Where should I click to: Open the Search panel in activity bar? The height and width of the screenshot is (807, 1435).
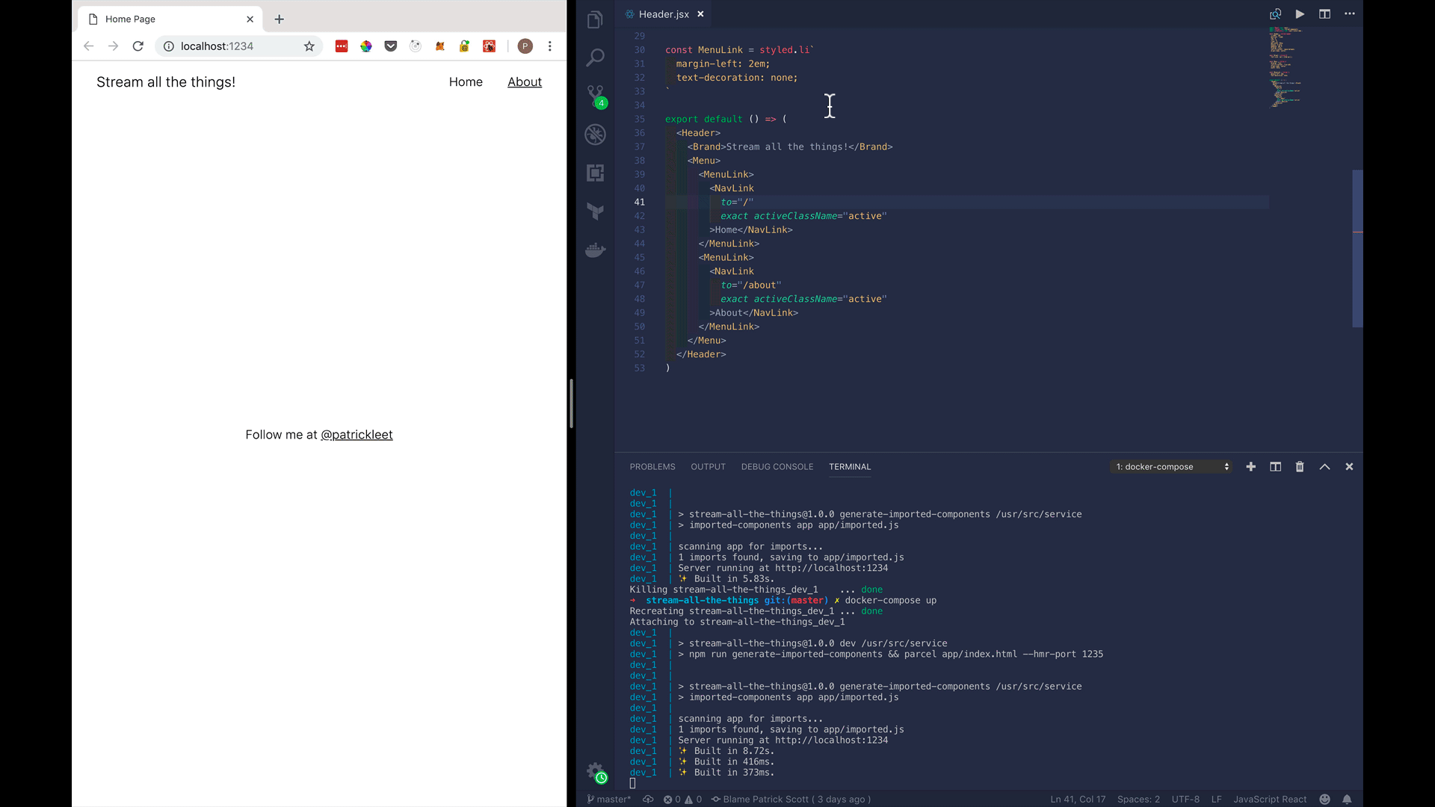[x=595, y=58]
